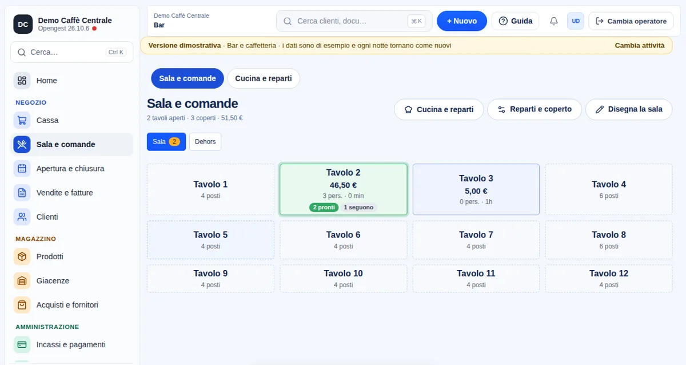The image size is (686, 365).
Task: Switch to the Cucina e reparti tab
Action: click(264, 78)
